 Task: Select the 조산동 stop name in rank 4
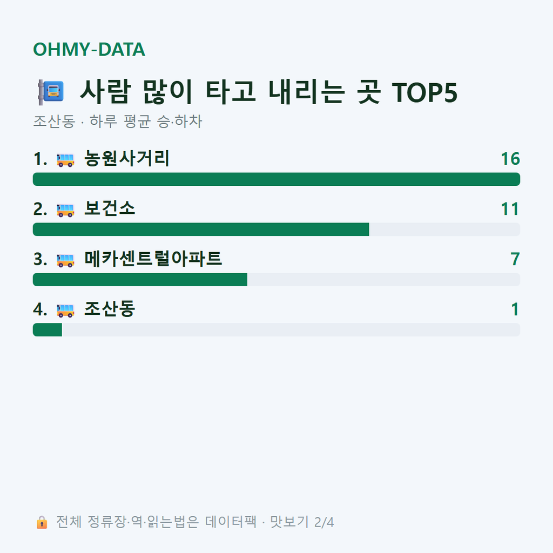pos(110,308)
